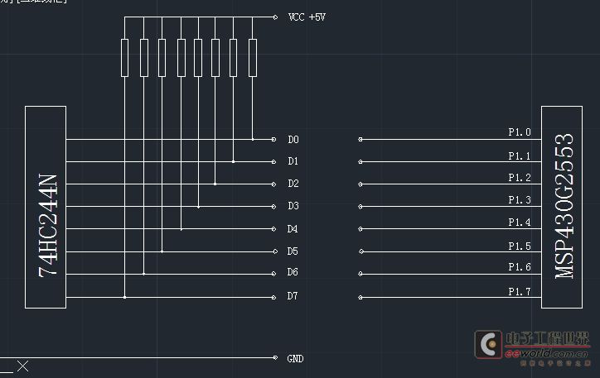The height and width of the screenshot is (378, 600).
Task: Click the 'D4' signal label
Action: (293, 229)
